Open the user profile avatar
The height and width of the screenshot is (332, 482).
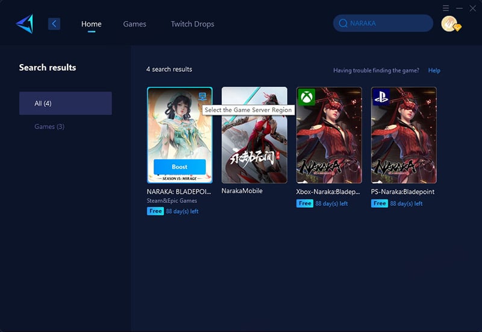450,24
